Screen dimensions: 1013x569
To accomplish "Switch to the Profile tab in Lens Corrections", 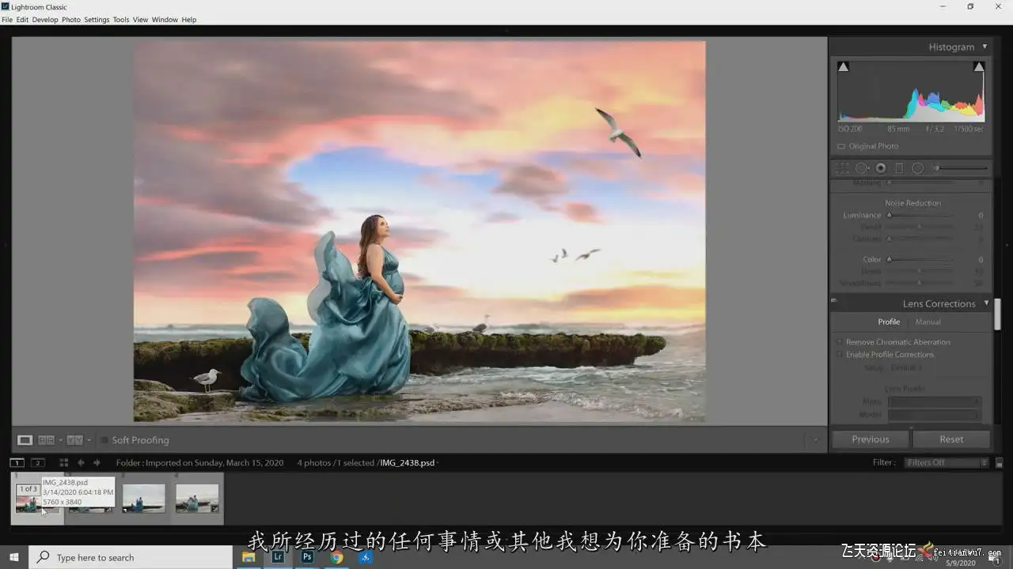I will pyautogui.click(x=889, y=322).
